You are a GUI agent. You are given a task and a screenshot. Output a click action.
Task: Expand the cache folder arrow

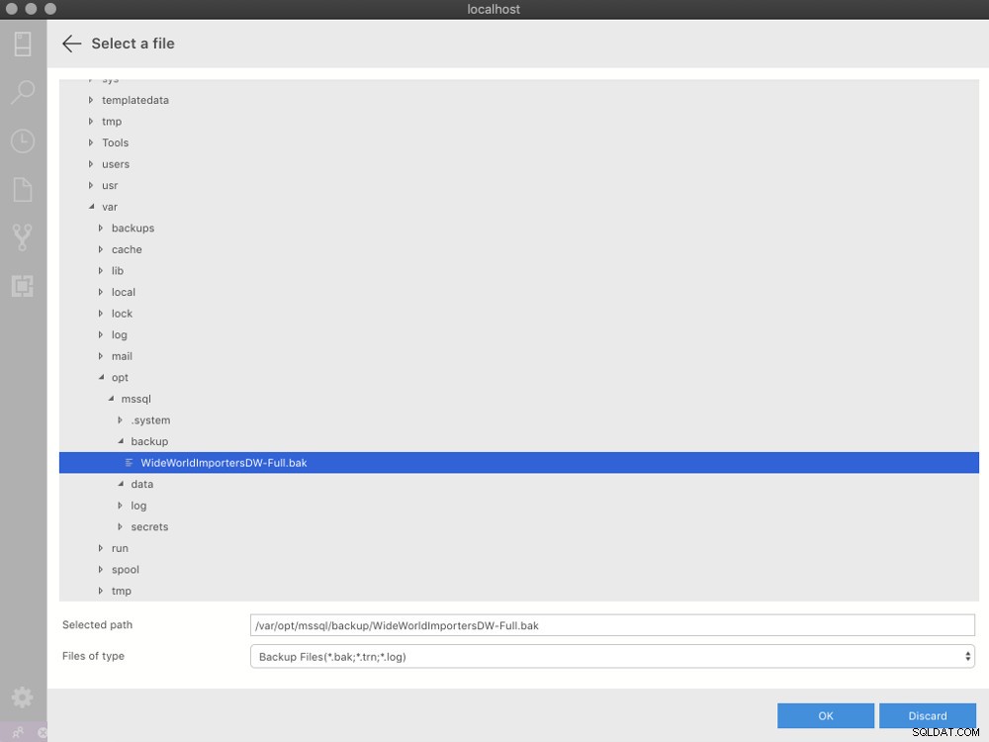[x=100, y=249]
